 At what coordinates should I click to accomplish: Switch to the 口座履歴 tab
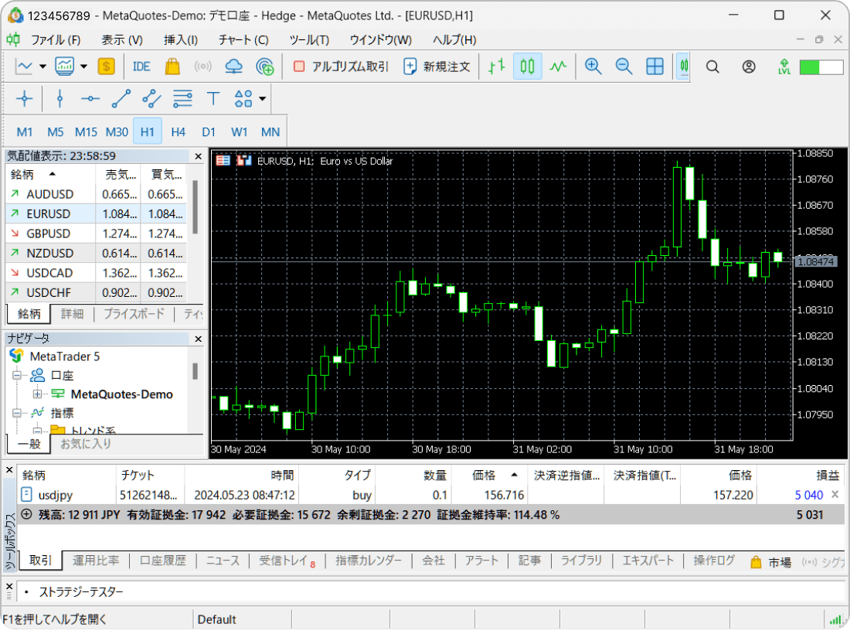(x=162, y=561)
